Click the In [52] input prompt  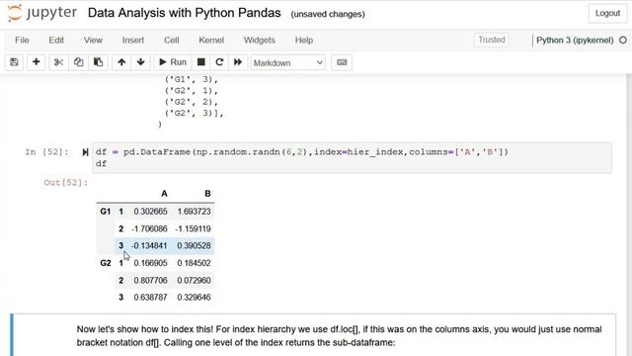(46, 152)
